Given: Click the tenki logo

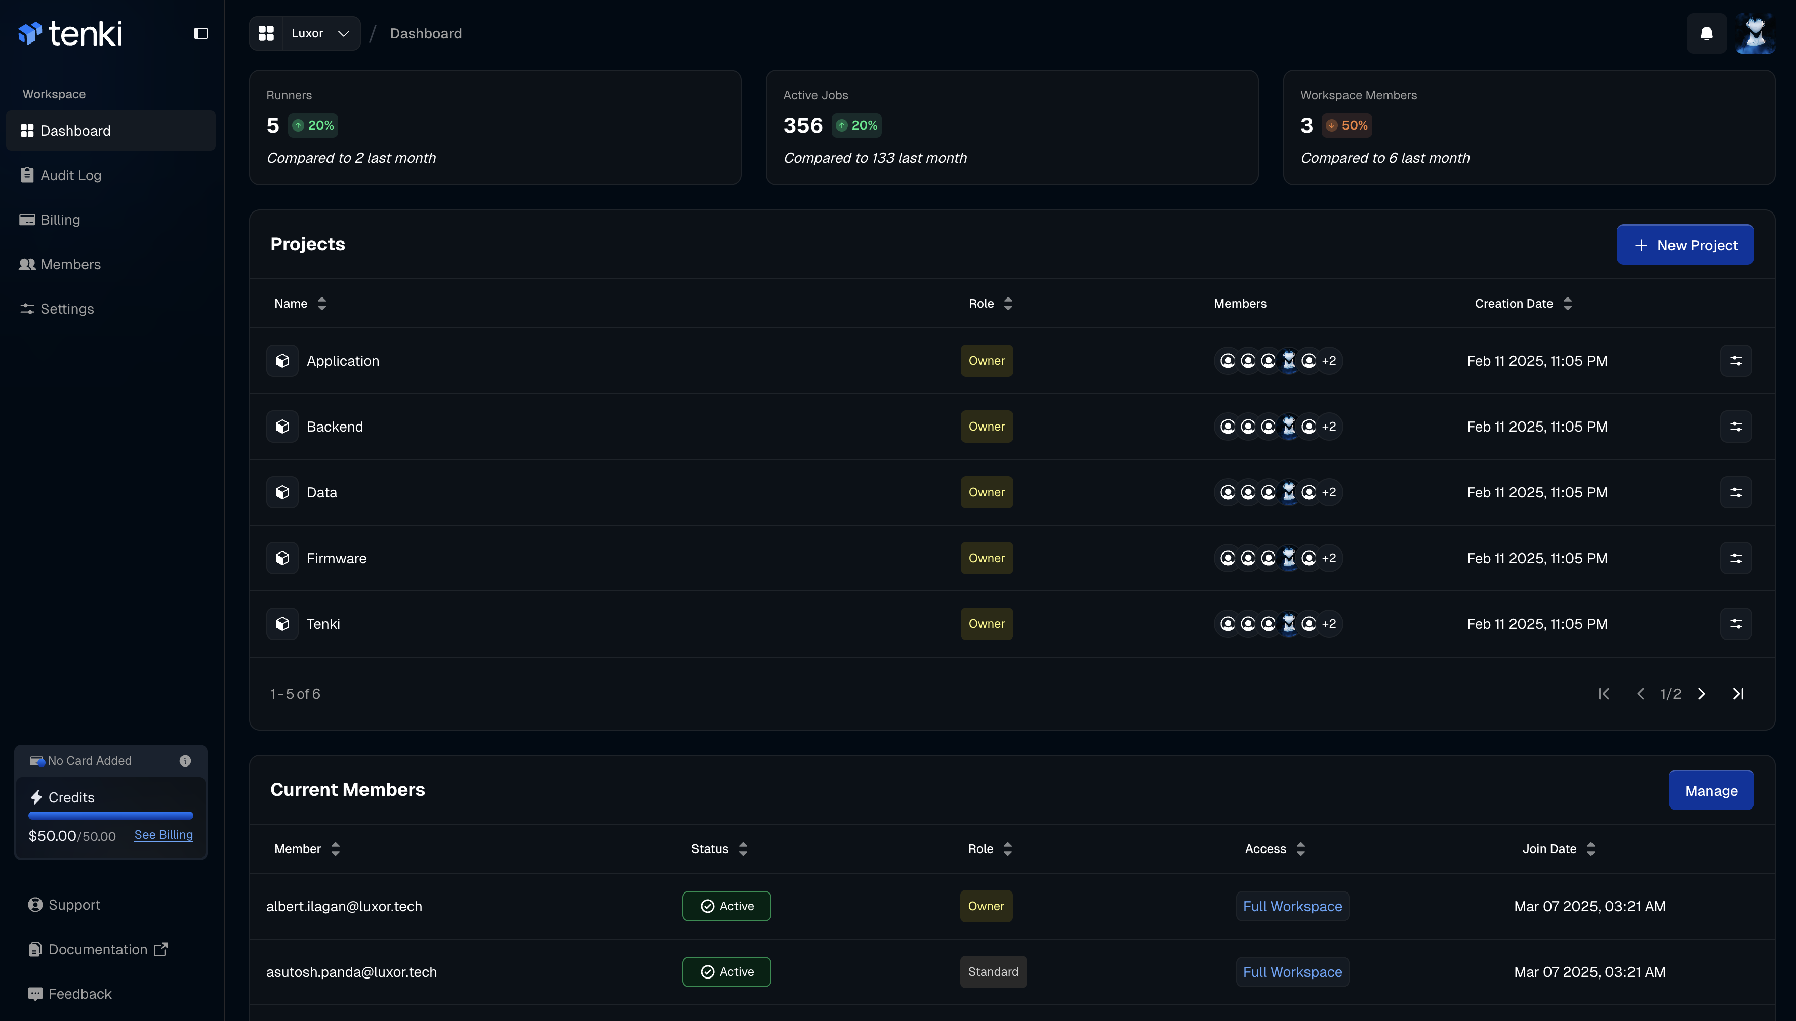Looking at the screenshot, I should coord(70,34).
